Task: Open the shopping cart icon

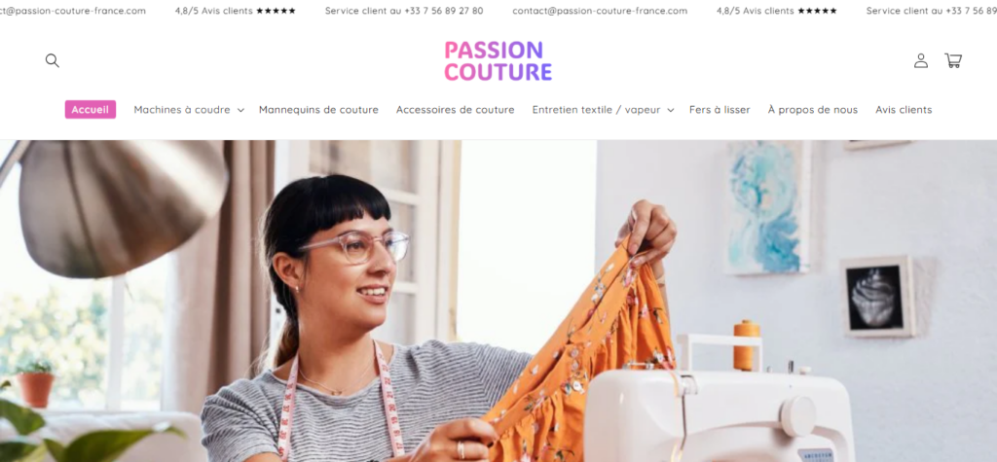Action: [x=952, y=60]
